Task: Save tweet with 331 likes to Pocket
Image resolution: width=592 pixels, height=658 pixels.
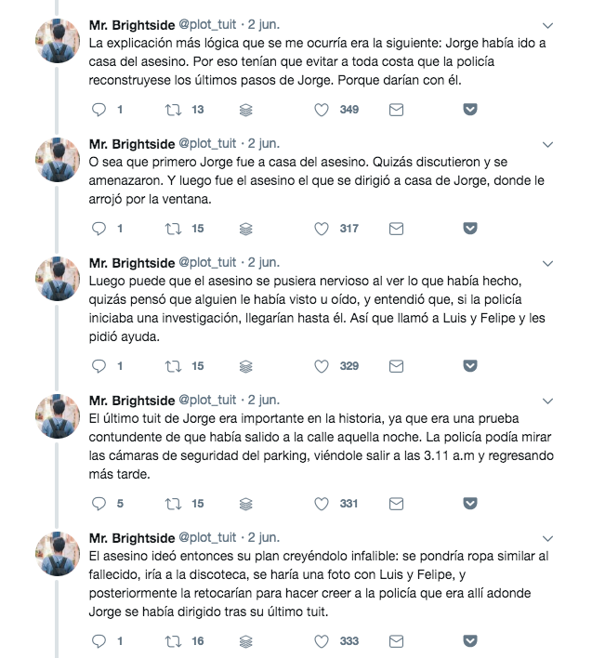Action: click(470, 503)
